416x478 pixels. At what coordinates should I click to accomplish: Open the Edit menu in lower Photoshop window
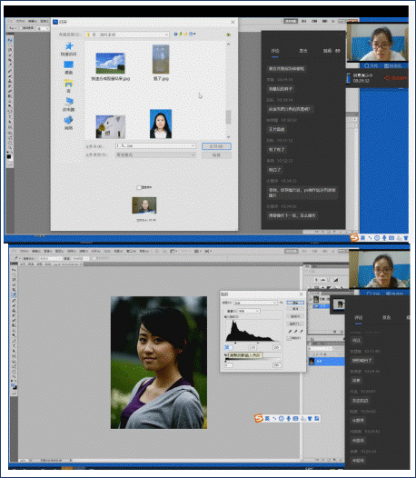coord(36,251)
